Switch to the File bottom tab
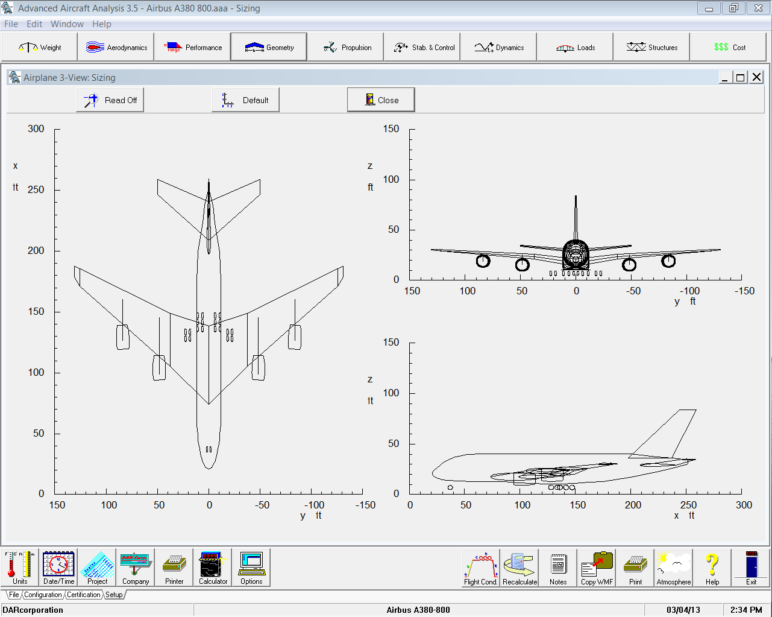This screenshot has width=772, height=617. (14, 595)
